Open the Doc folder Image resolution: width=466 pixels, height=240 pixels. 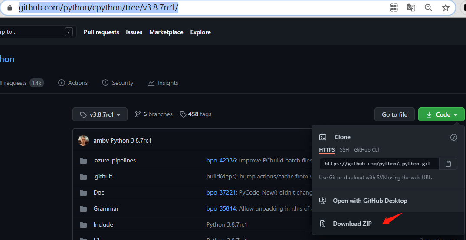(99, 192)
